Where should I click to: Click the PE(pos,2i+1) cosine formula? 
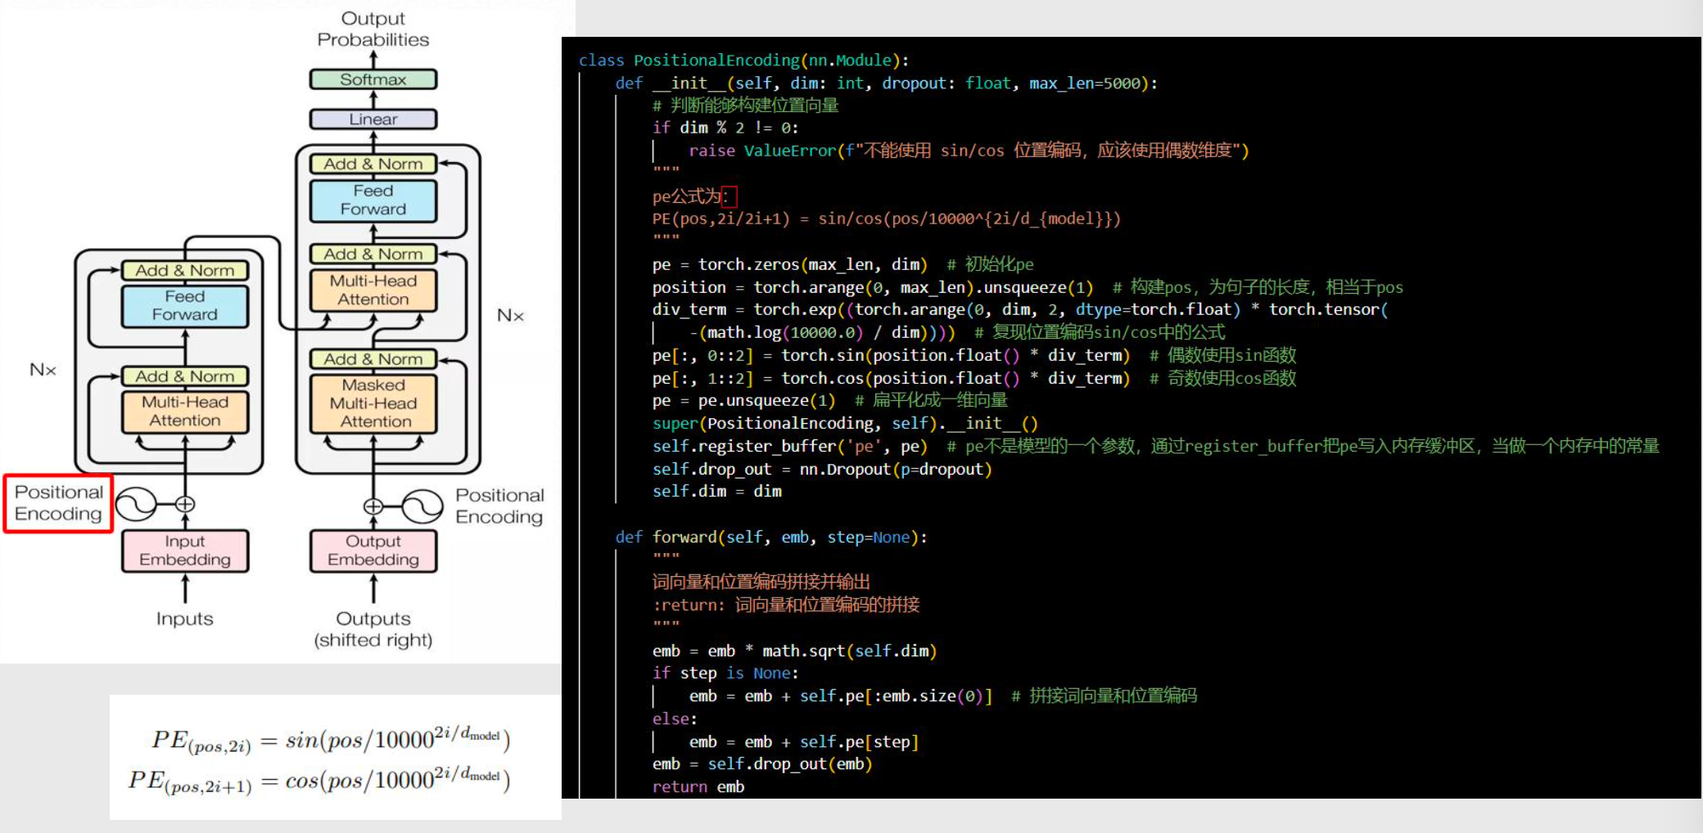319,780
